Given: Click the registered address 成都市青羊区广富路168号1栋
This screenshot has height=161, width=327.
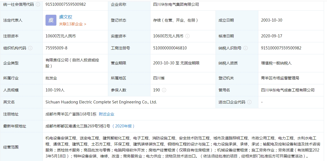Looking at the screenshot, I should tap(71, 114).
